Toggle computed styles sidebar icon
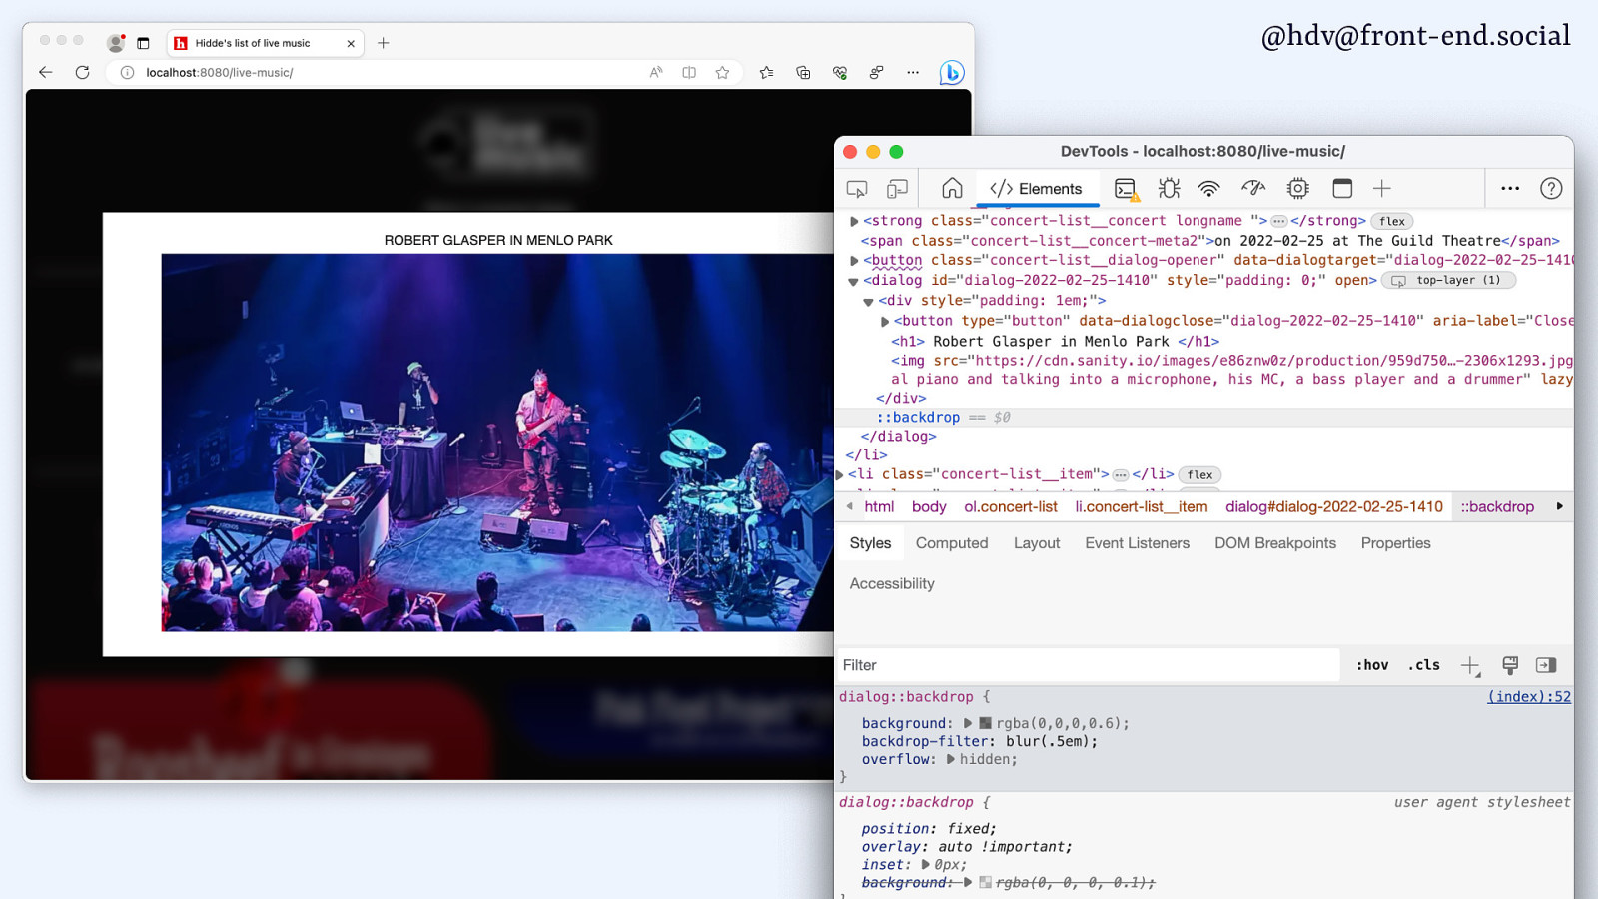The image size is (1598, 899). tap(1546, 665)
